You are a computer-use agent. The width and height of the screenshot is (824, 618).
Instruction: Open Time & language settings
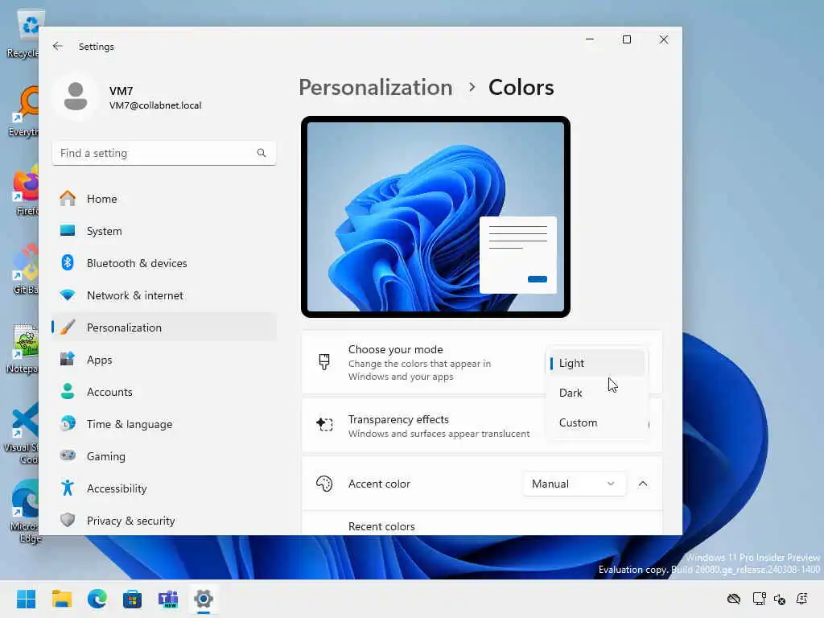(164, 424)
